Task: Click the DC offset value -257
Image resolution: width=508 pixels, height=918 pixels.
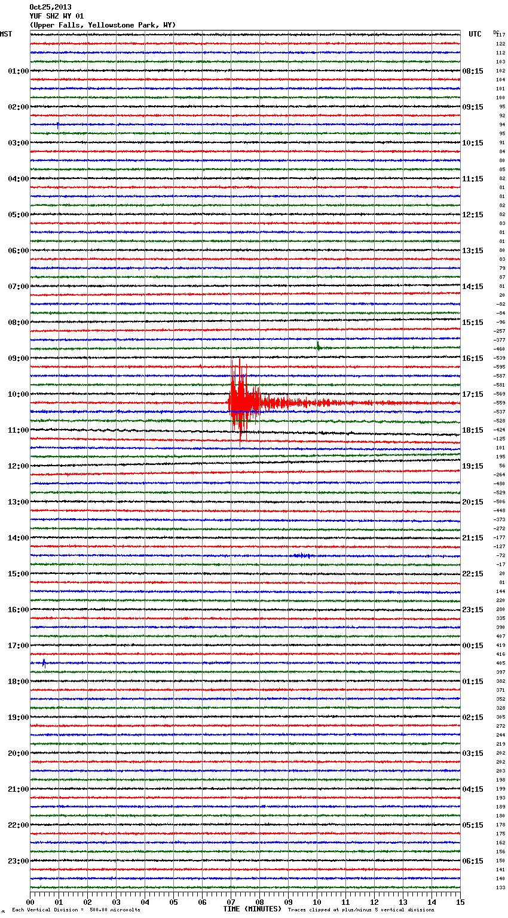Action: [500, 331]
